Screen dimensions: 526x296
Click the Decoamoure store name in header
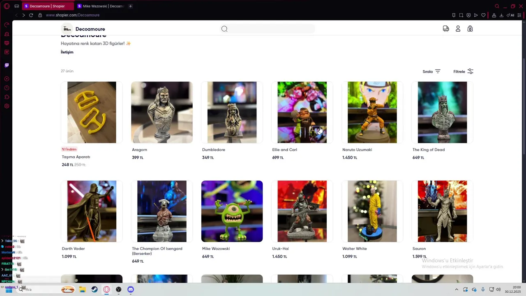coord(90,29)
